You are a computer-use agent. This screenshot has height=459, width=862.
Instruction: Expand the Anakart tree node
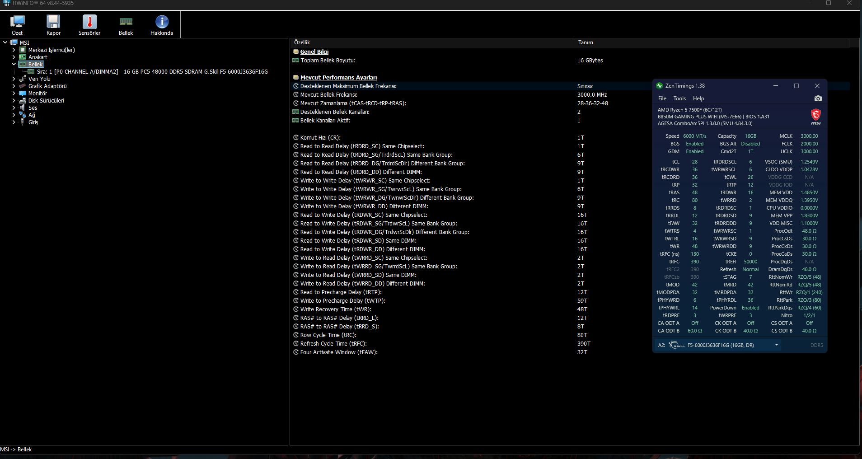[14, 57]
